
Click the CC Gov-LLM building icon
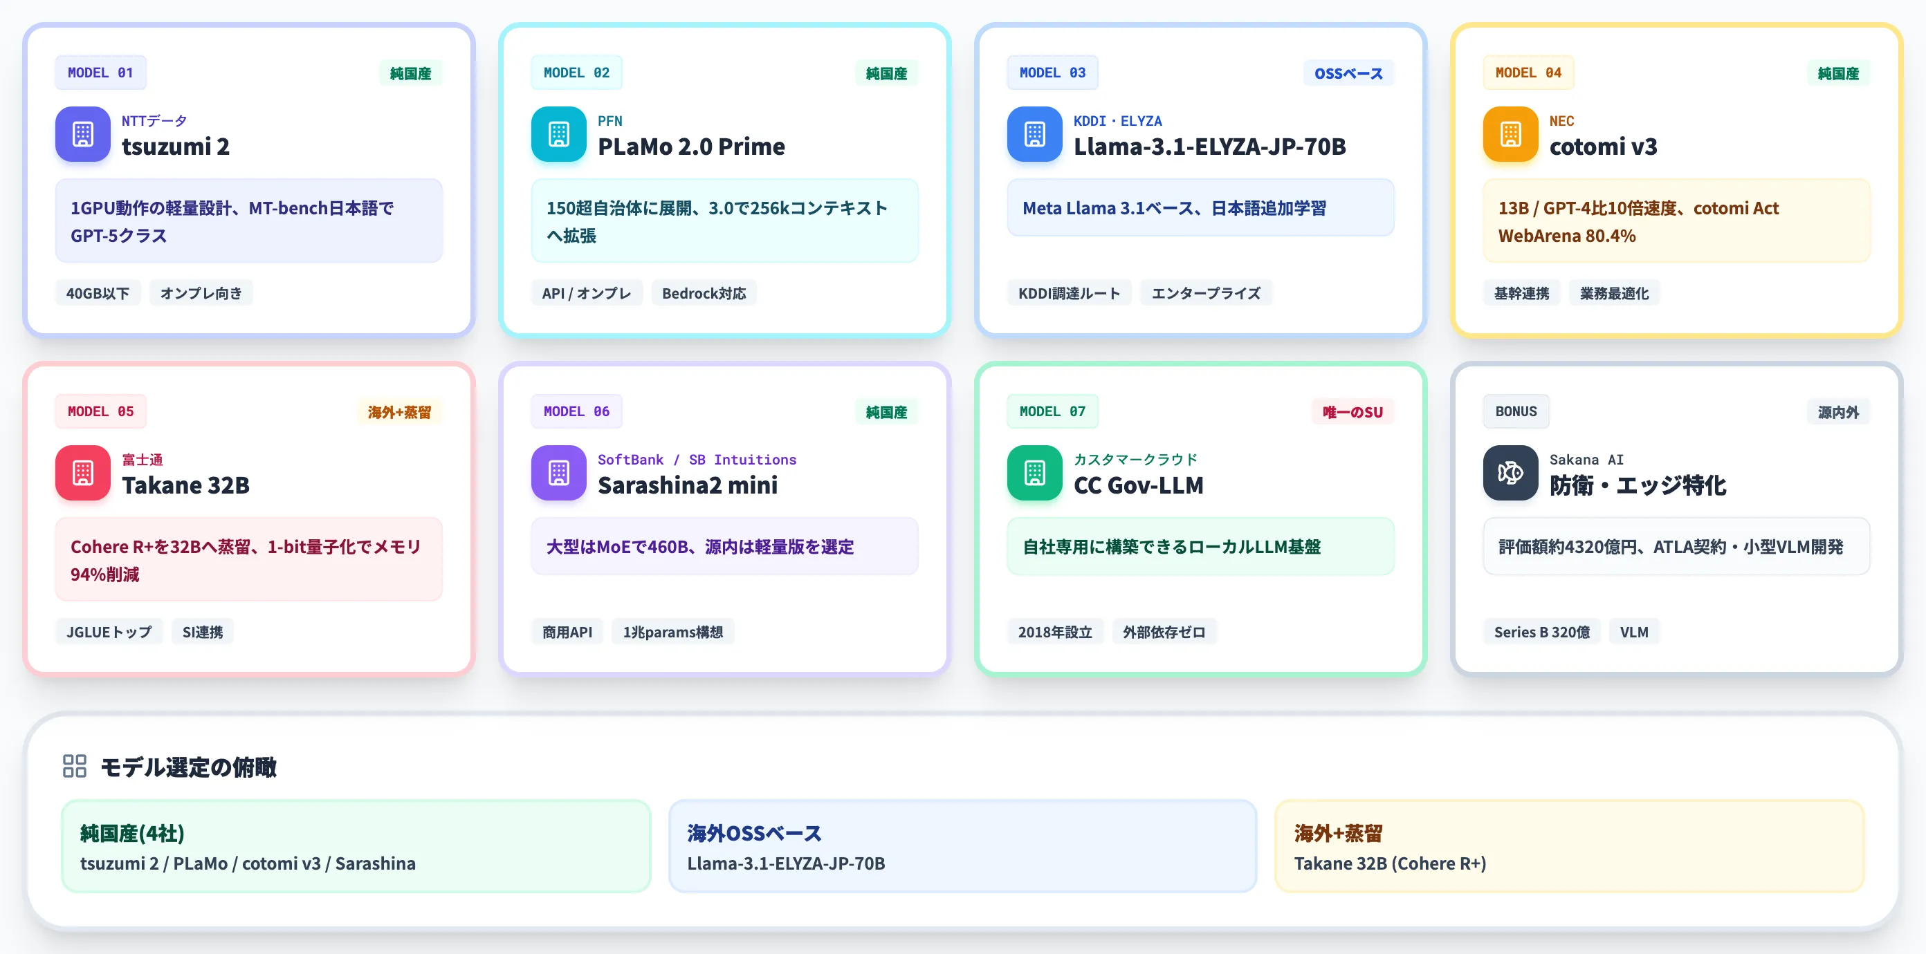[1035, 473]
